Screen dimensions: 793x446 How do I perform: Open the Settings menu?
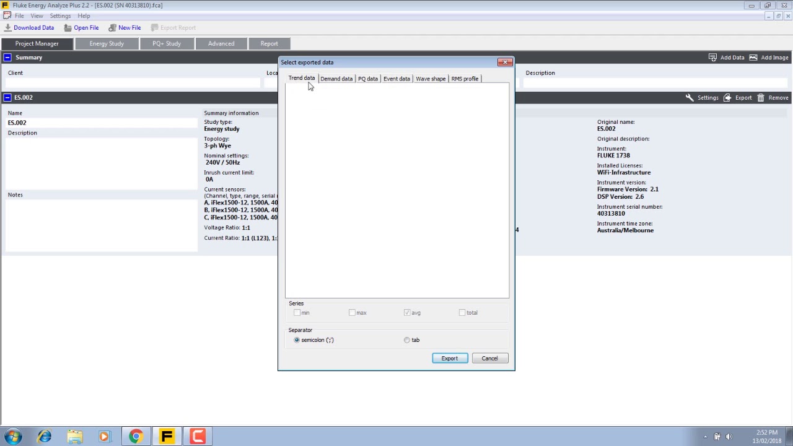pyautogui.click(x=60, y=16)
